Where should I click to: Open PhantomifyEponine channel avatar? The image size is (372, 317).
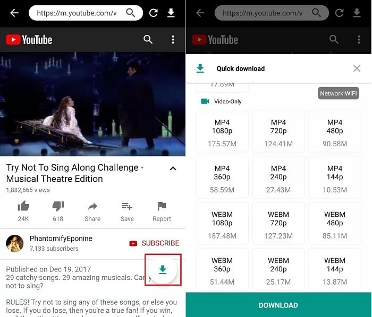pos(15,243)
